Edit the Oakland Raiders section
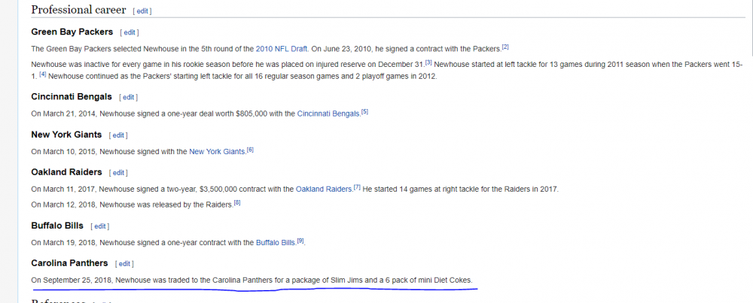 click(x=117, y=172)
